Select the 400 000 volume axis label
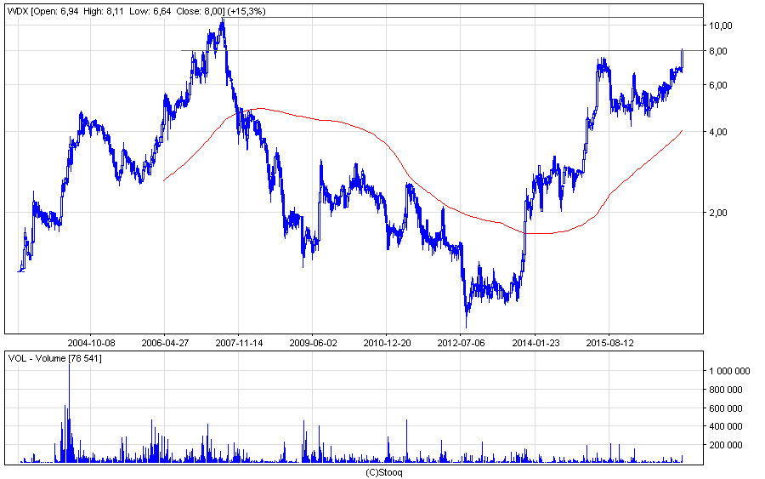Screen dimensions: 765x479 [728, 427]
